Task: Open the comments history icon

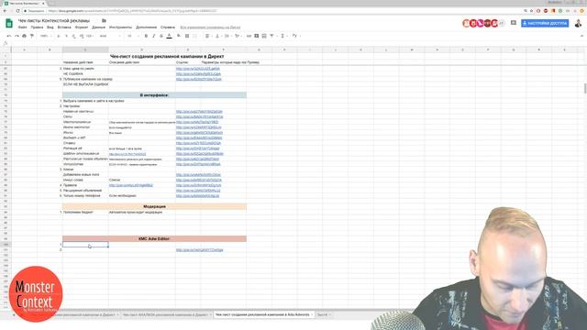Action: [514, 23]
